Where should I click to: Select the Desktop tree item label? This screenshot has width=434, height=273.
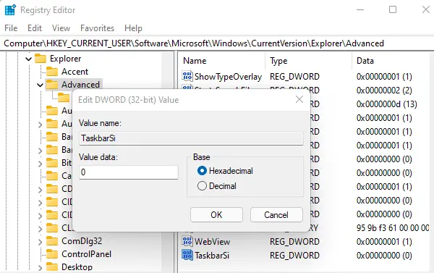click(77, 267)
